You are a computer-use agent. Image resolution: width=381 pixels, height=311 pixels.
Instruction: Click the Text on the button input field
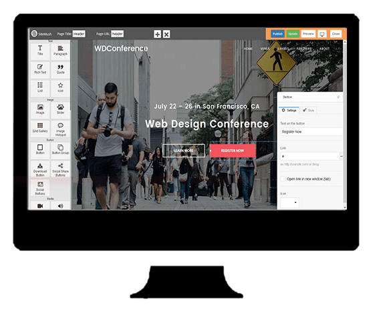[311, 131]
